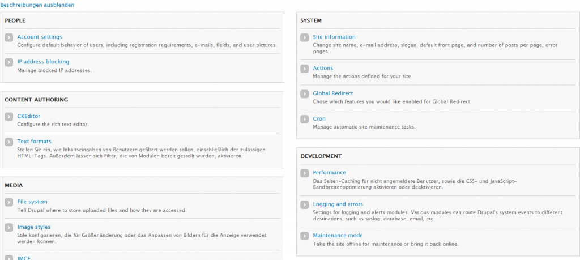This screenshot has width=580, height=260.
Task: Click arrow icon beside File system
Action: click(8, 202)
